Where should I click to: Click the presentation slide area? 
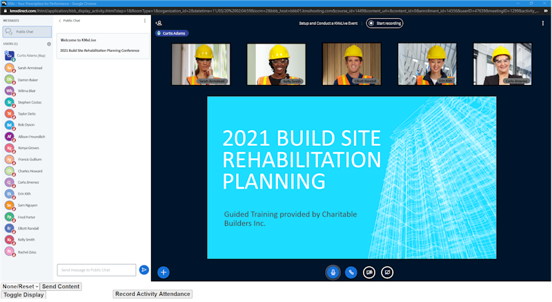pyautogui.click(x=352, y=178)
